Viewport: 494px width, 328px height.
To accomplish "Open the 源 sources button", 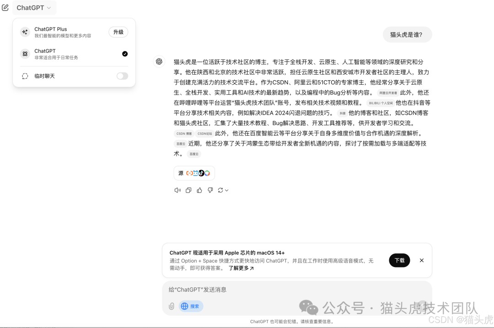I will point(194,173).
